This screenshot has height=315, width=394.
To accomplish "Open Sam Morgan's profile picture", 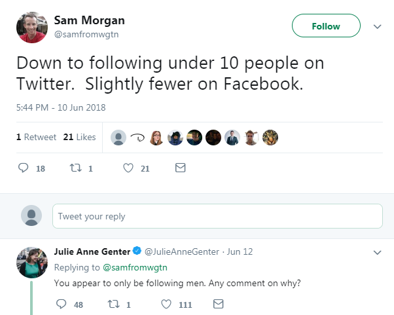I will pos(31,28).
